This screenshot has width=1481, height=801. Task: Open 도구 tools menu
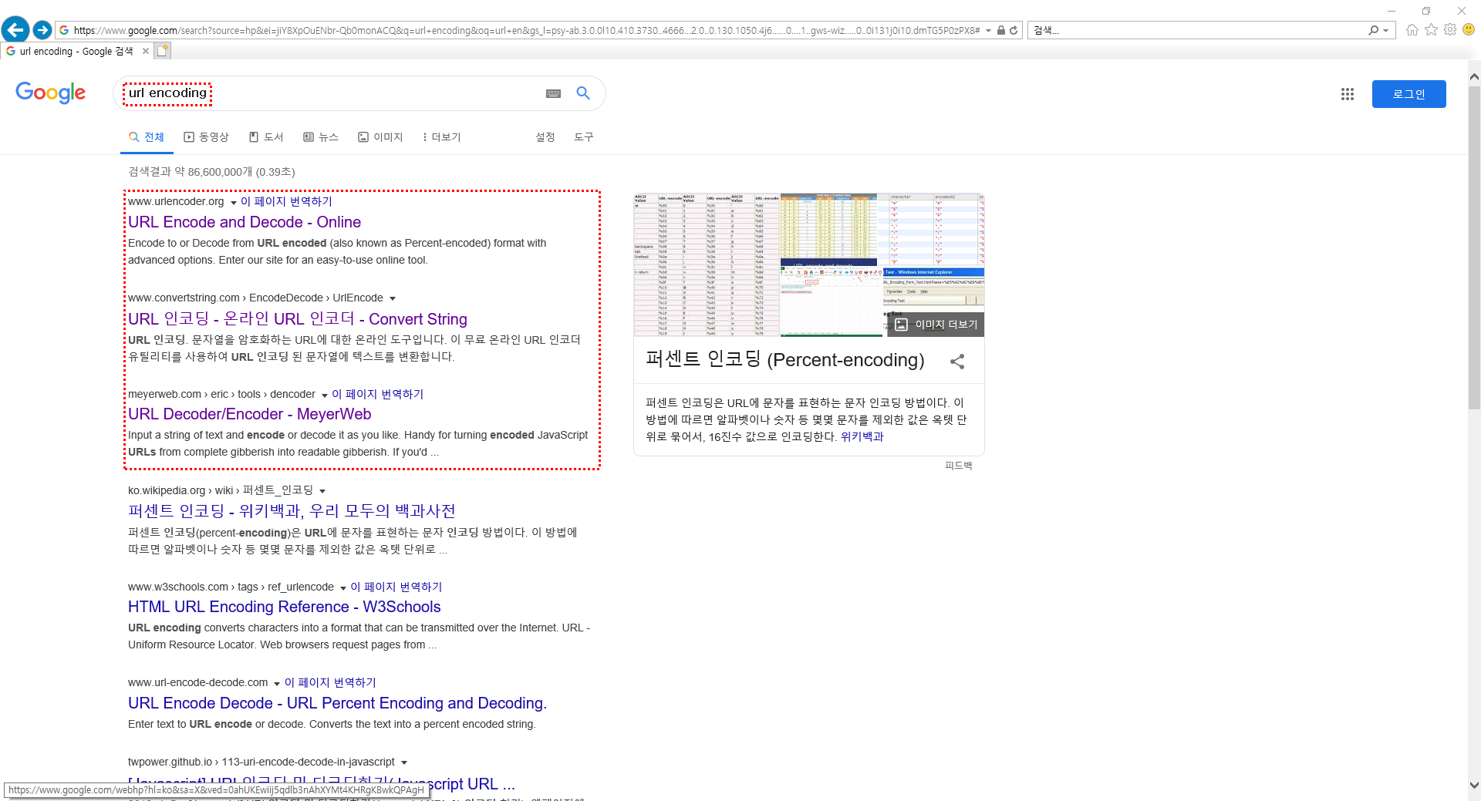click(x=584, y=137)
